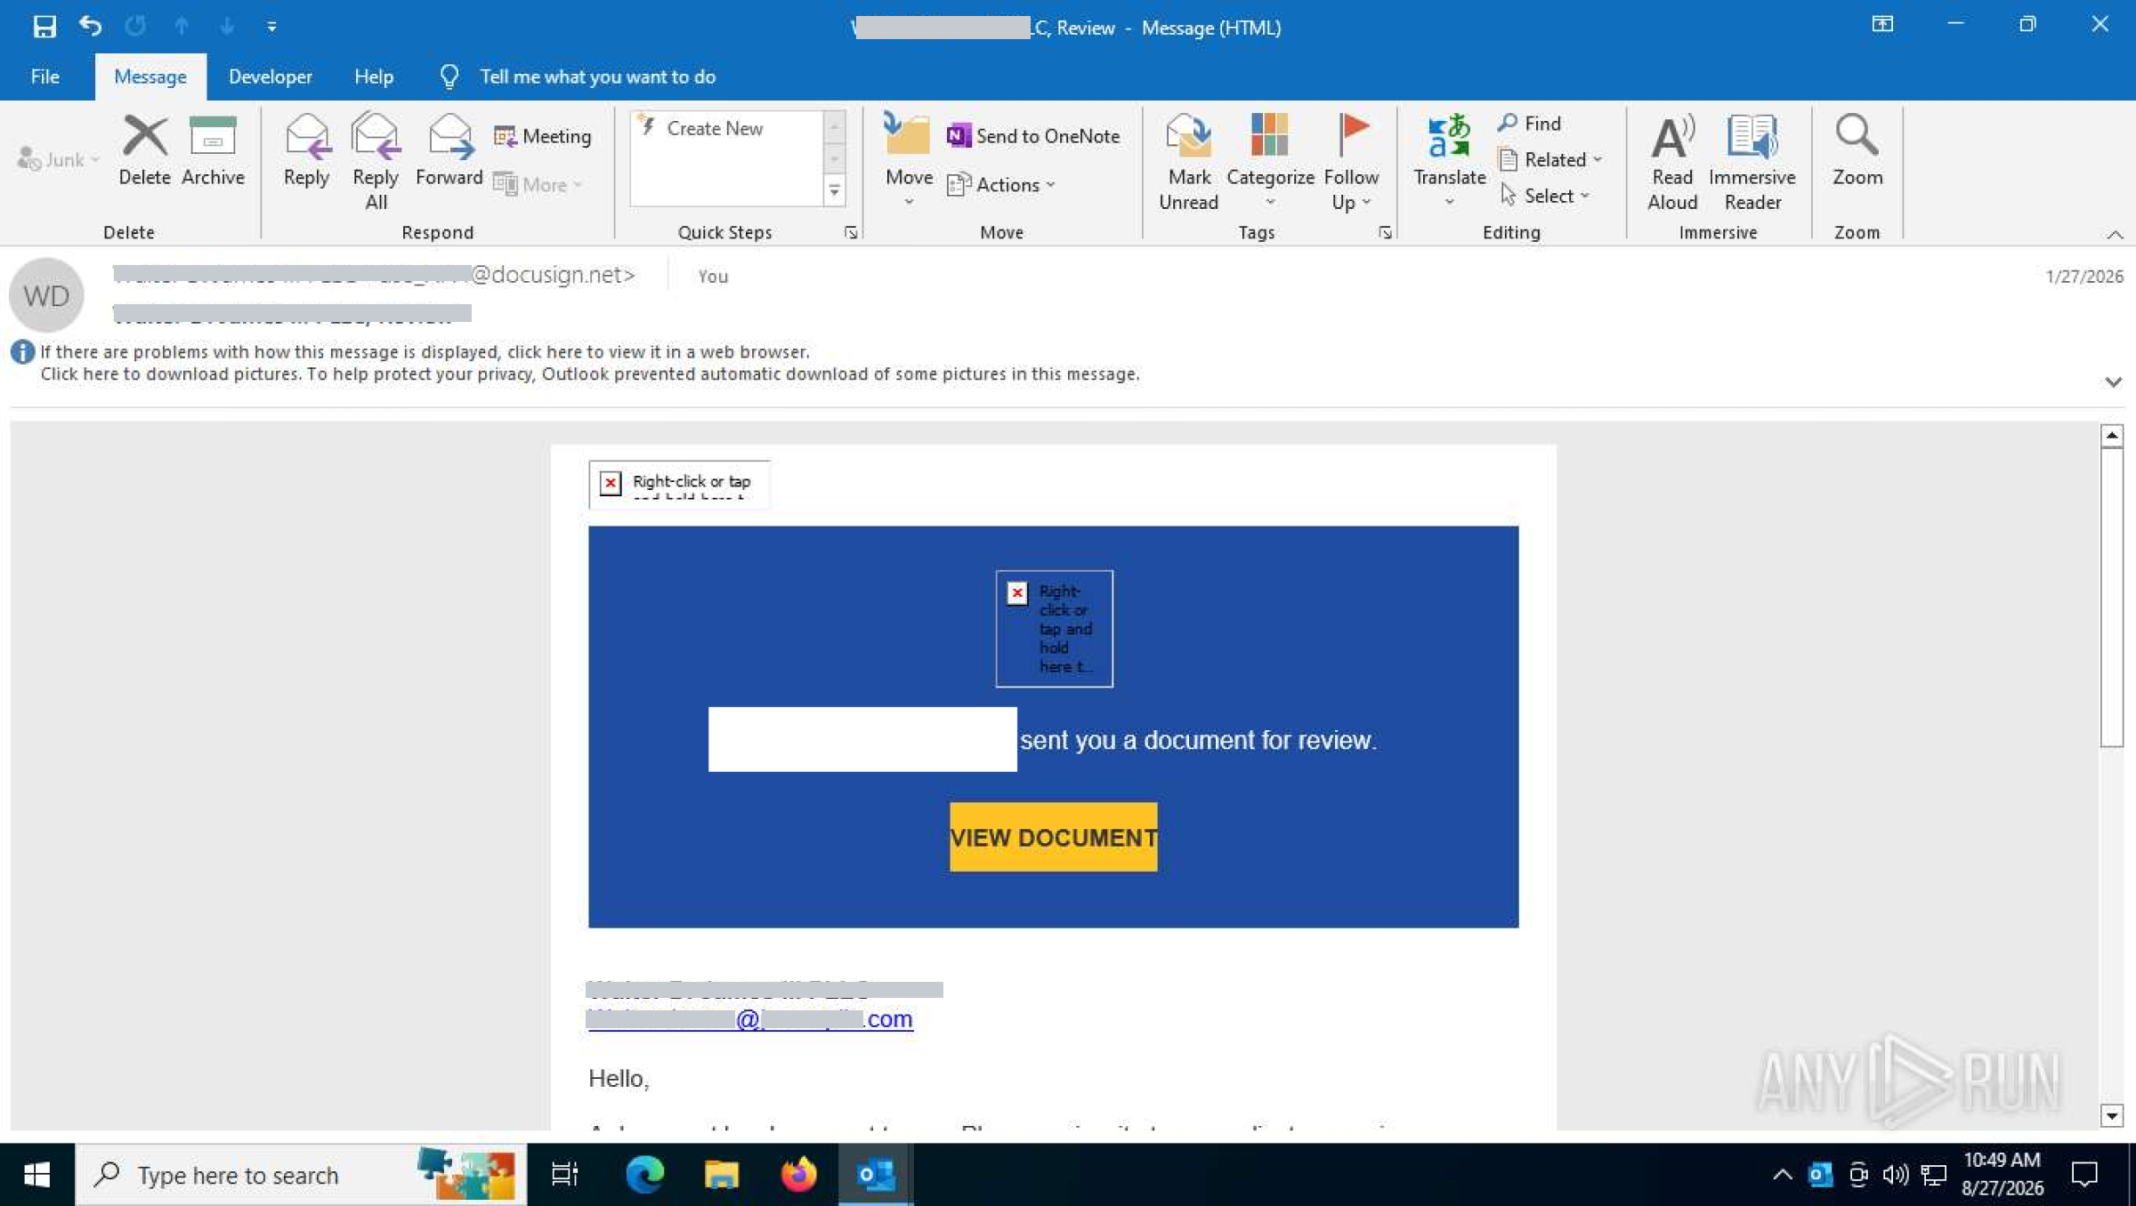Forward this email
Screen dimensions: 2136x1206
coord(449,149)
